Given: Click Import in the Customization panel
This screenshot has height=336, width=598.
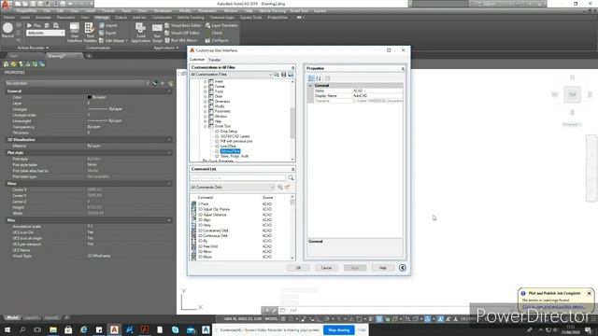Looking at the screenshot, I should click(x=108, y=25).
